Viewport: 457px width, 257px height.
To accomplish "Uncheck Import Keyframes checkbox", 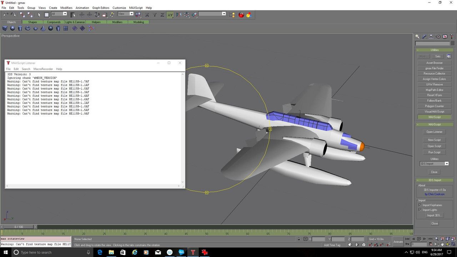I will [420, 205].
